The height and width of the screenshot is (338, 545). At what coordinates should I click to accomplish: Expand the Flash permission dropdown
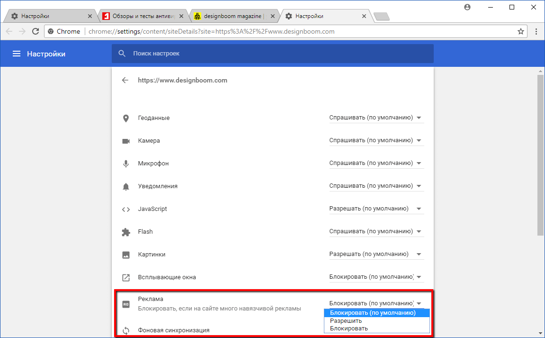pos(376,231)
